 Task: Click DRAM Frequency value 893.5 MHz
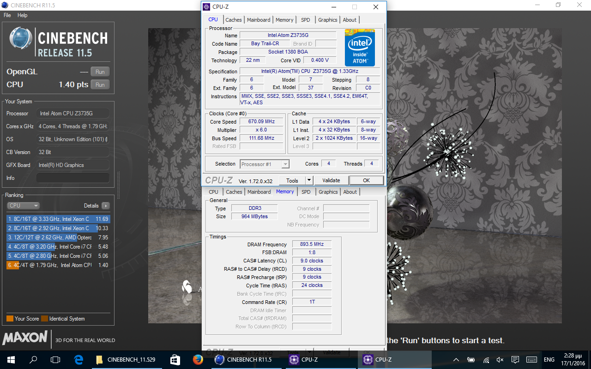pos(312,244)
